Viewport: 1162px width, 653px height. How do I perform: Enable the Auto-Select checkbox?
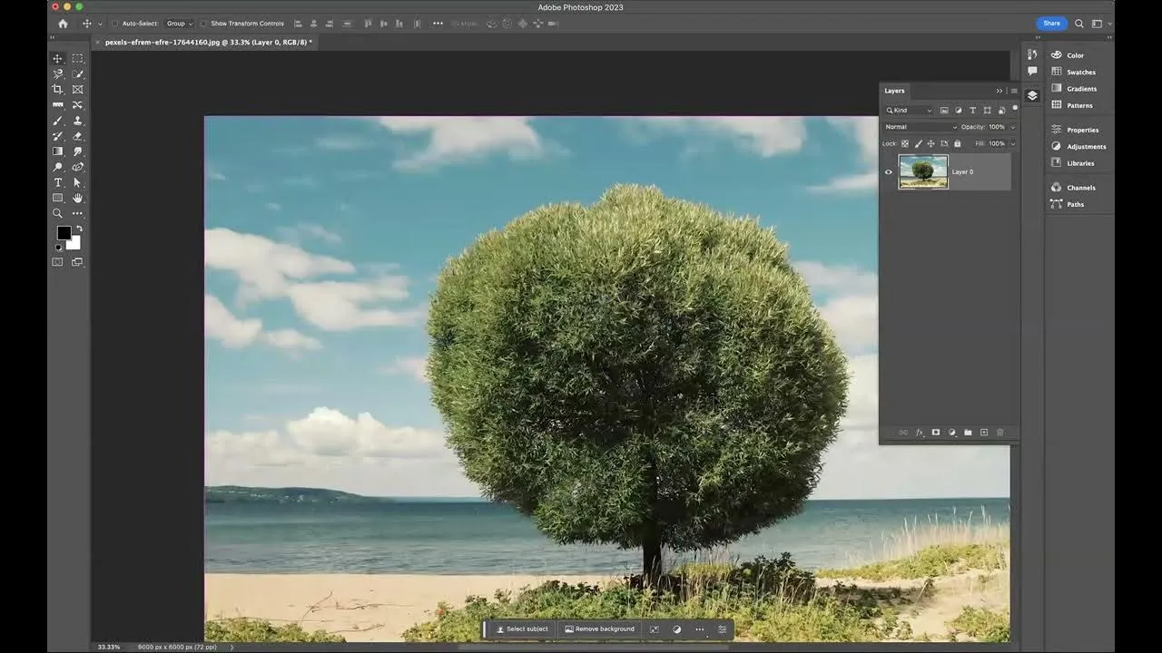[x=116, y=23]
